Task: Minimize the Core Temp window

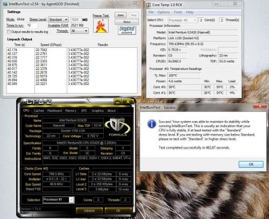Action: click(x=217, y=4)
